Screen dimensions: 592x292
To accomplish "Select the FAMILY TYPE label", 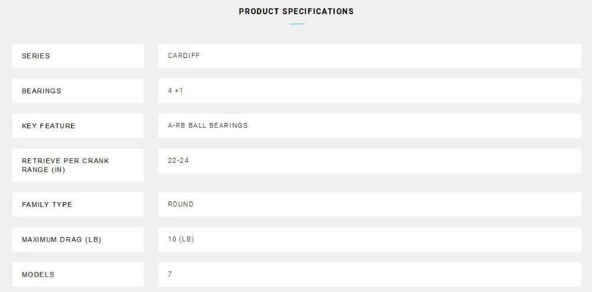I will [47, 205].
